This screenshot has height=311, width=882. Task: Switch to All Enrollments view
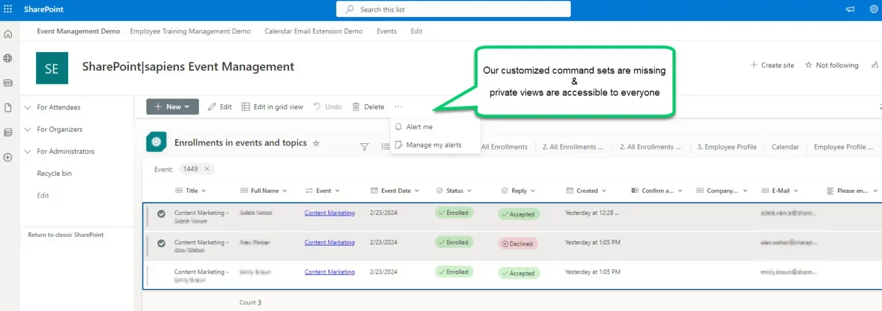[x=504, y=147]
